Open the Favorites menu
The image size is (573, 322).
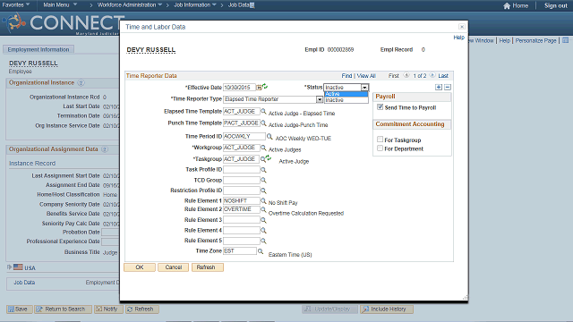point(16,5)
